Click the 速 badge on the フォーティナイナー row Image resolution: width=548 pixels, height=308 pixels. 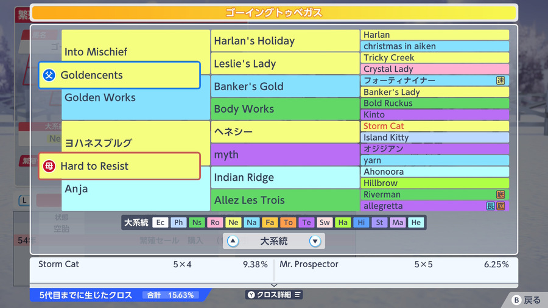pyautogui.click(x=501, y=81)
